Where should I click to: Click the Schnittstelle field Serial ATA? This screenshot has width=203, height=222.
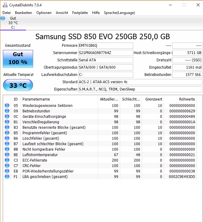[106, 60]
